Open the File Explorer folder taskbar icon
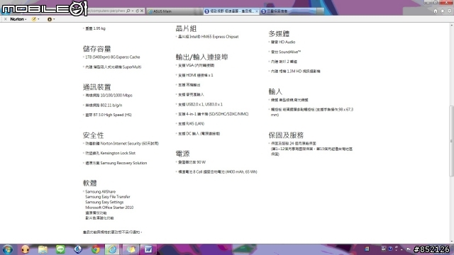The height and width of the screenshot is (255, 454). pyautogui.click(x=43, y=249)
